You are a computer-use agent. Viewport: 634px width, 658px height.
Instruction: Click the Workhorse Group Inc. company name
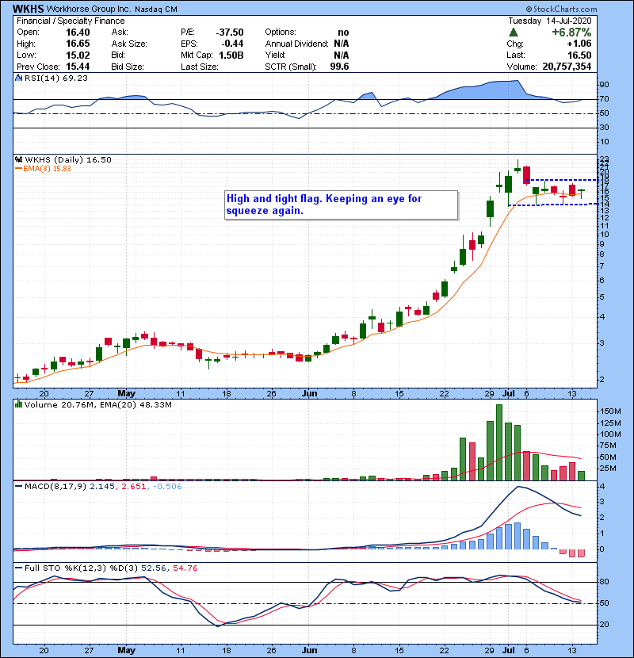point(89,9)
